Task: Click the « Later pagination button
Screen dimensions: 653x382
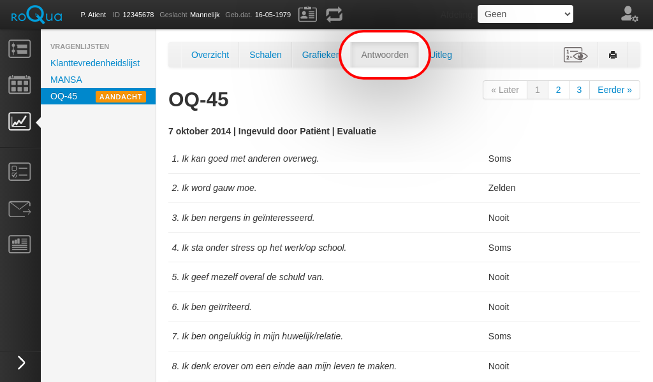Action: (x=505, y=90)
